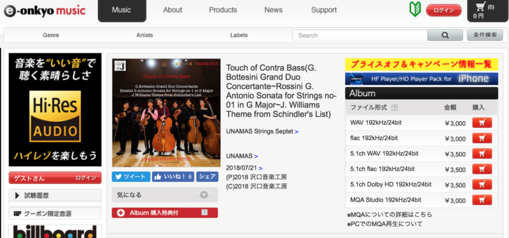Screen dimensions: 509x238
Task: Open the クーポン限定音源 section
Action: (x=55, y=214)
